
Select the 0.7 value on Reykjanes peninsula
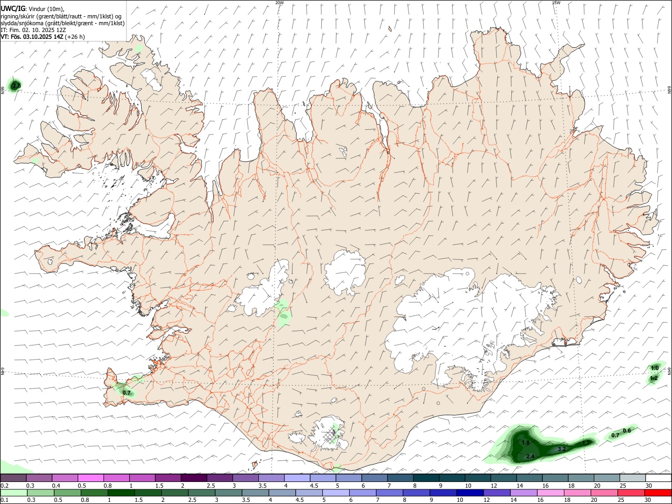127,393
